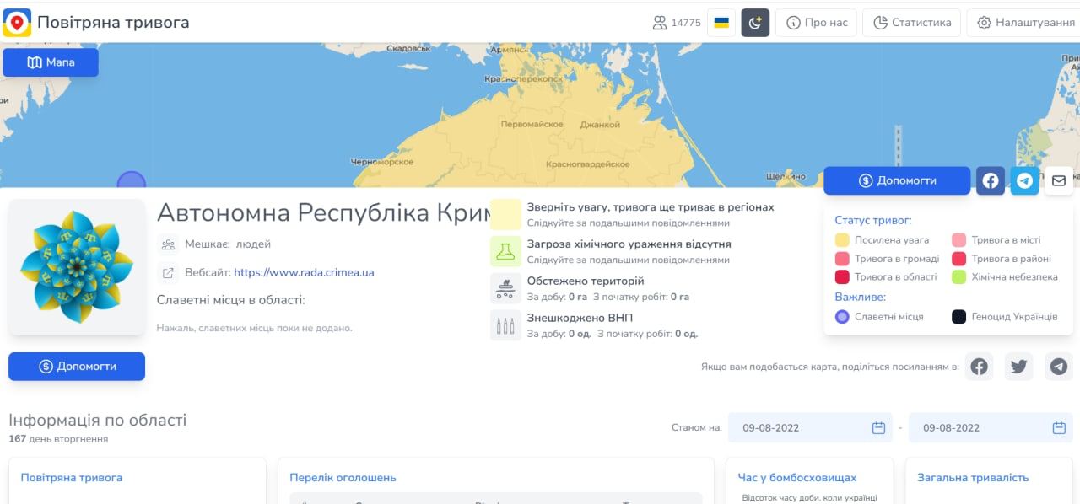Open the Telegram channel icon on the map
Image resolution: width=1080 pixels, height=504 pixels.
(1024, 180)
